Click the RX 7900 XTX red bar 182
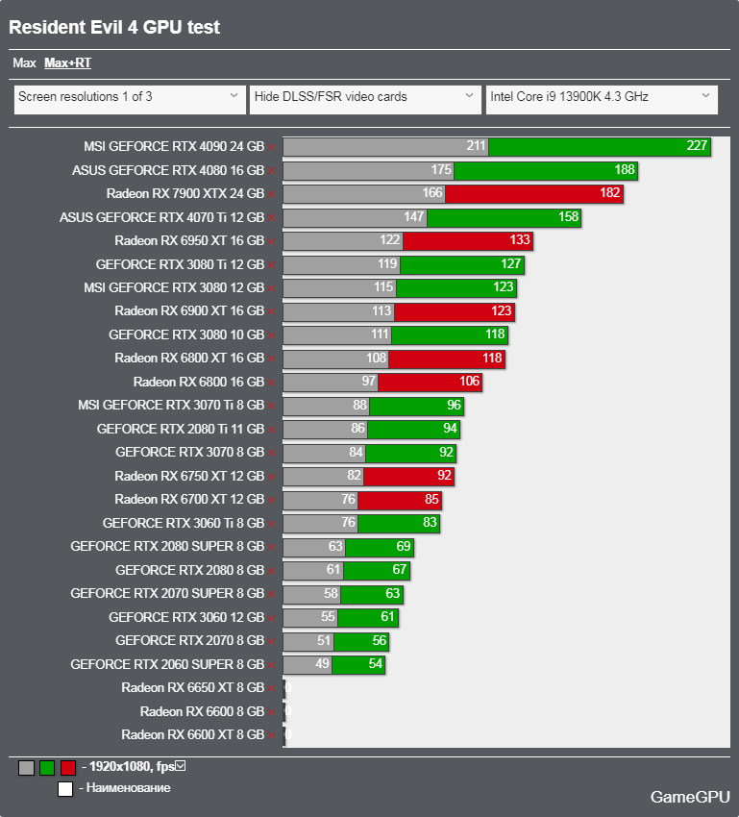 (534, 194)
